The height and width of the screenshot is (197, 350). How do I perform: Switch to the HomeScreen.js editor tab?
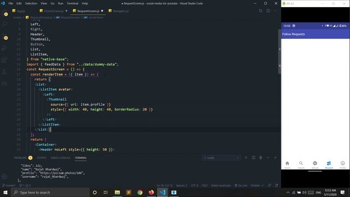coord(54,11)
